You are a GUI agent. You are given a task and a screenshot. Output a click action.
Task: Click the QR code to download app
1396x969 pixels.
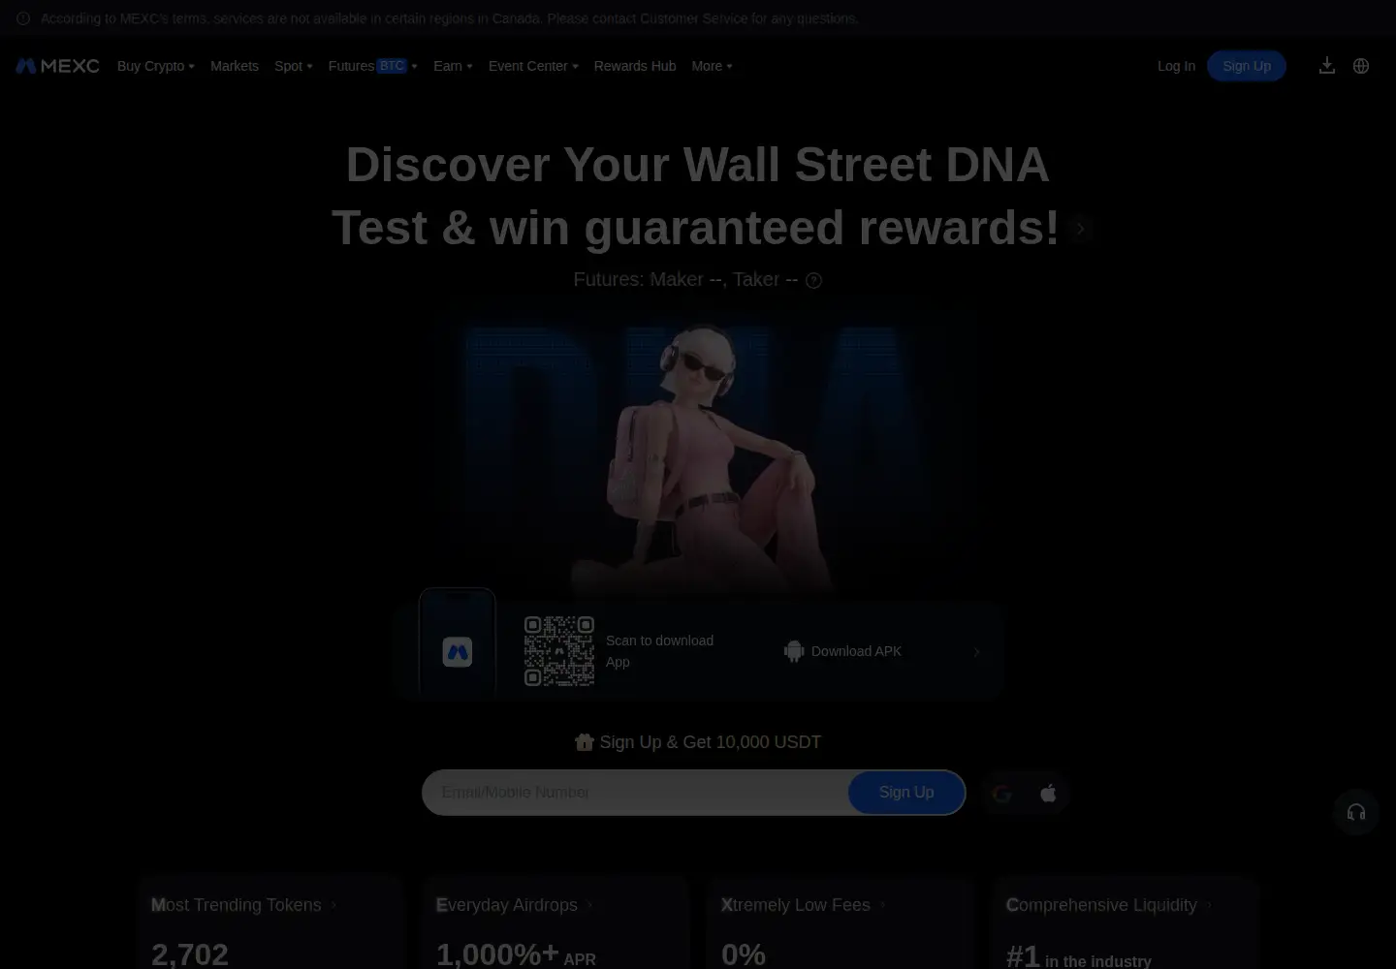[x=559, y=651]
